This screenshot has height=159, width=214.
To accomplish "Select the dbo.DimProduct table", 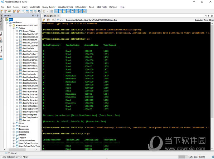I will (x=29, y=63).
